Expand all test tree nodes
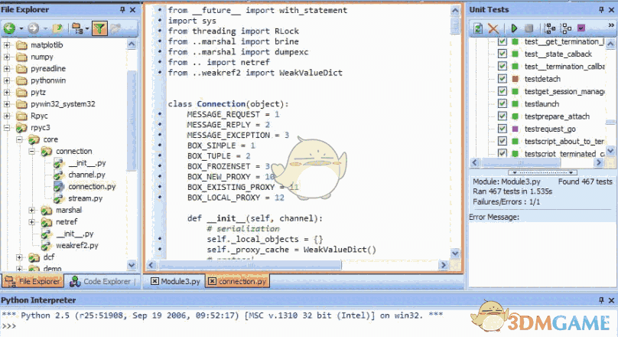Viewport: 618px width, 337px height. 550,28
